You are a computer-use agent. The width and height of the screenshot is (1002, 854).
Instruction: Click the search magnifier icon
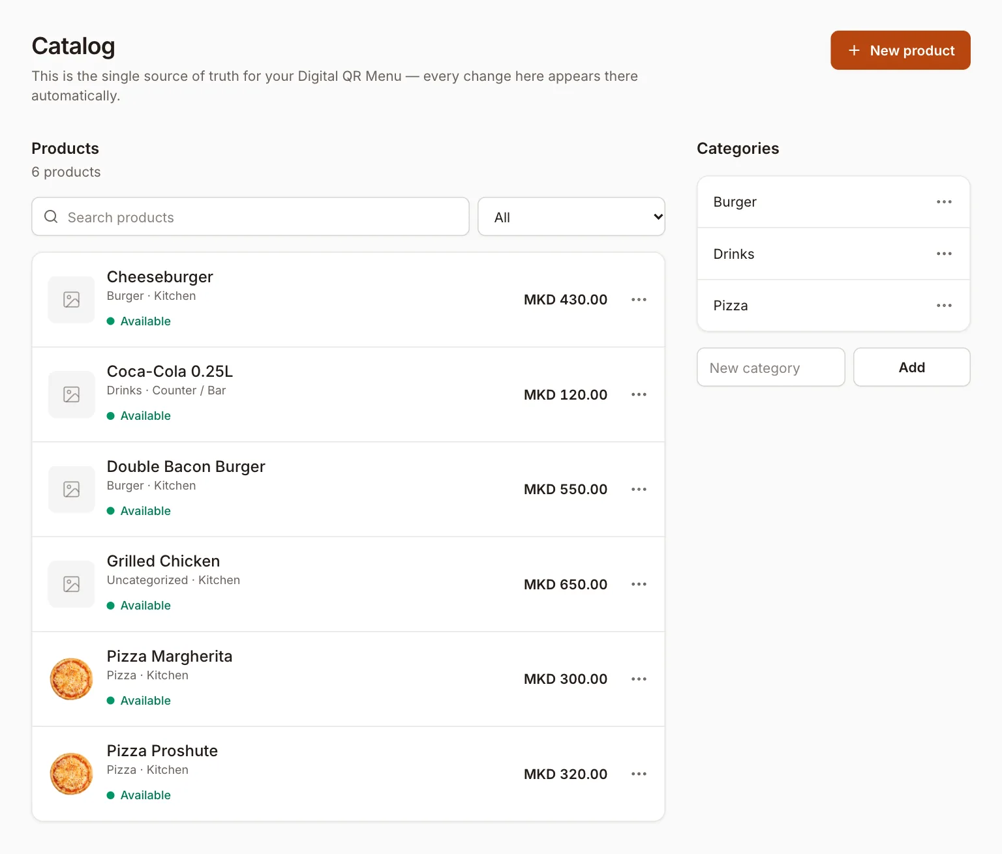[51, 216]
